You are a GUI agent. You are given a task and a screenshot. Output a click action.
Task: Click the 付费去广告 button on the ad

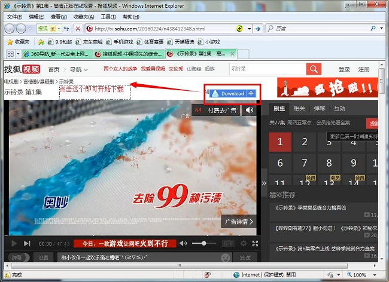[222, 110]
